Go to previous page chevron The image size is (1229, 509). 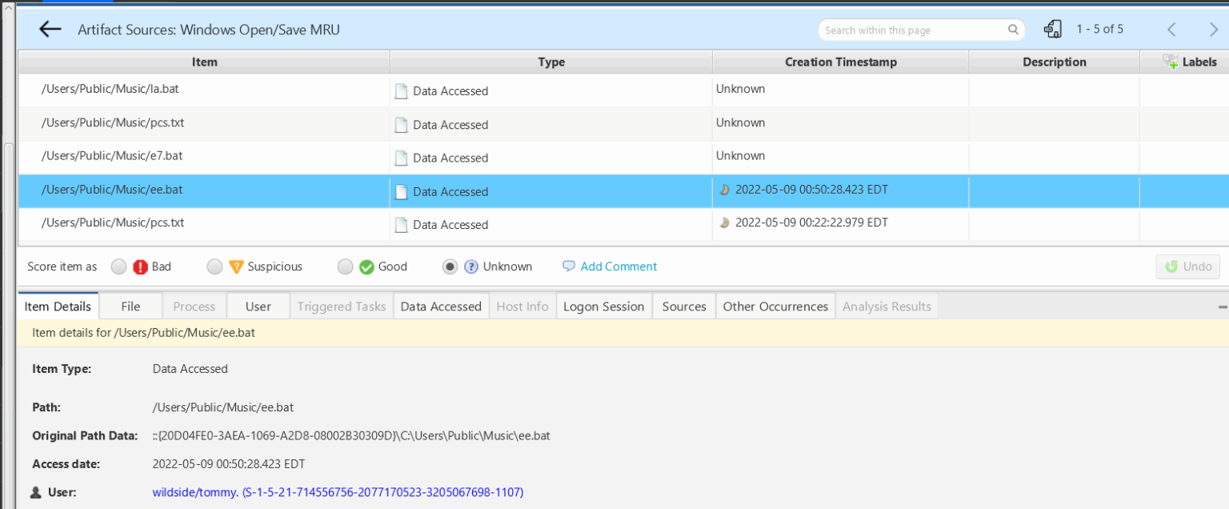(1171, 30)
